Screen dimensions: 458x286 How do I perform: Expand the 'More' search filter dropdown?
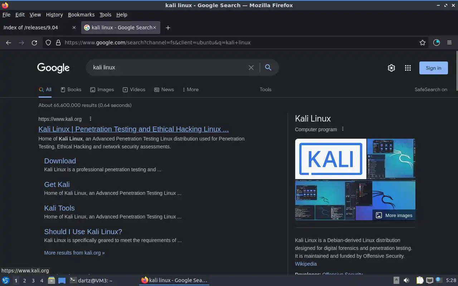tap(191, 89)
